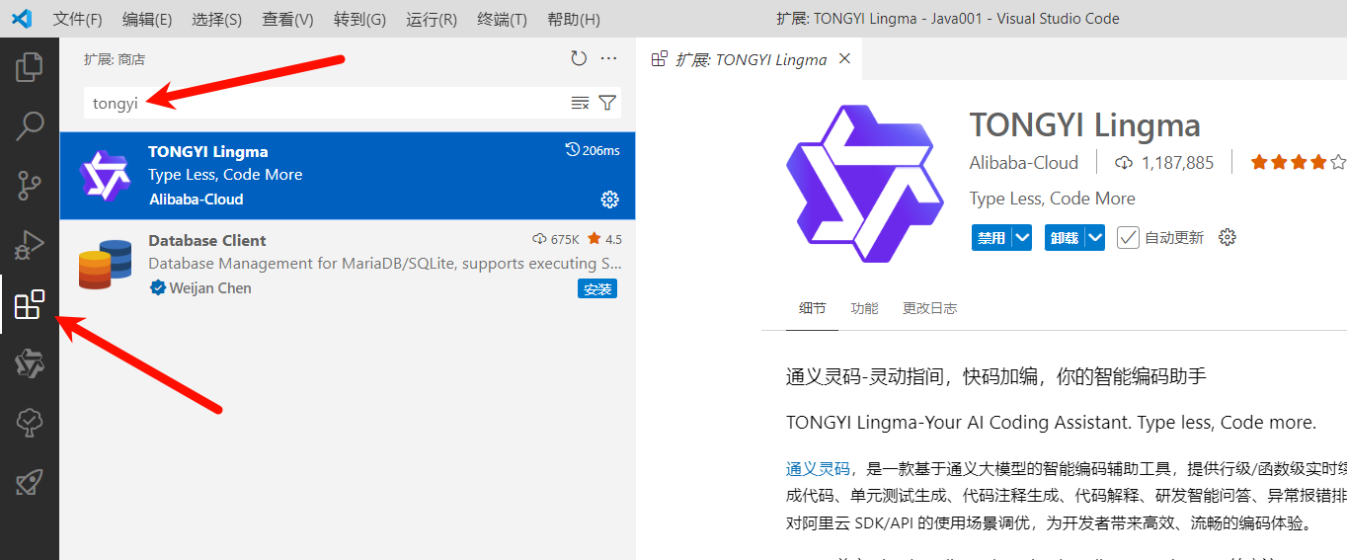Open the blue 通义灵码 hyperlink in the description
Viewport: 1347px width, 560px height.
818,468
